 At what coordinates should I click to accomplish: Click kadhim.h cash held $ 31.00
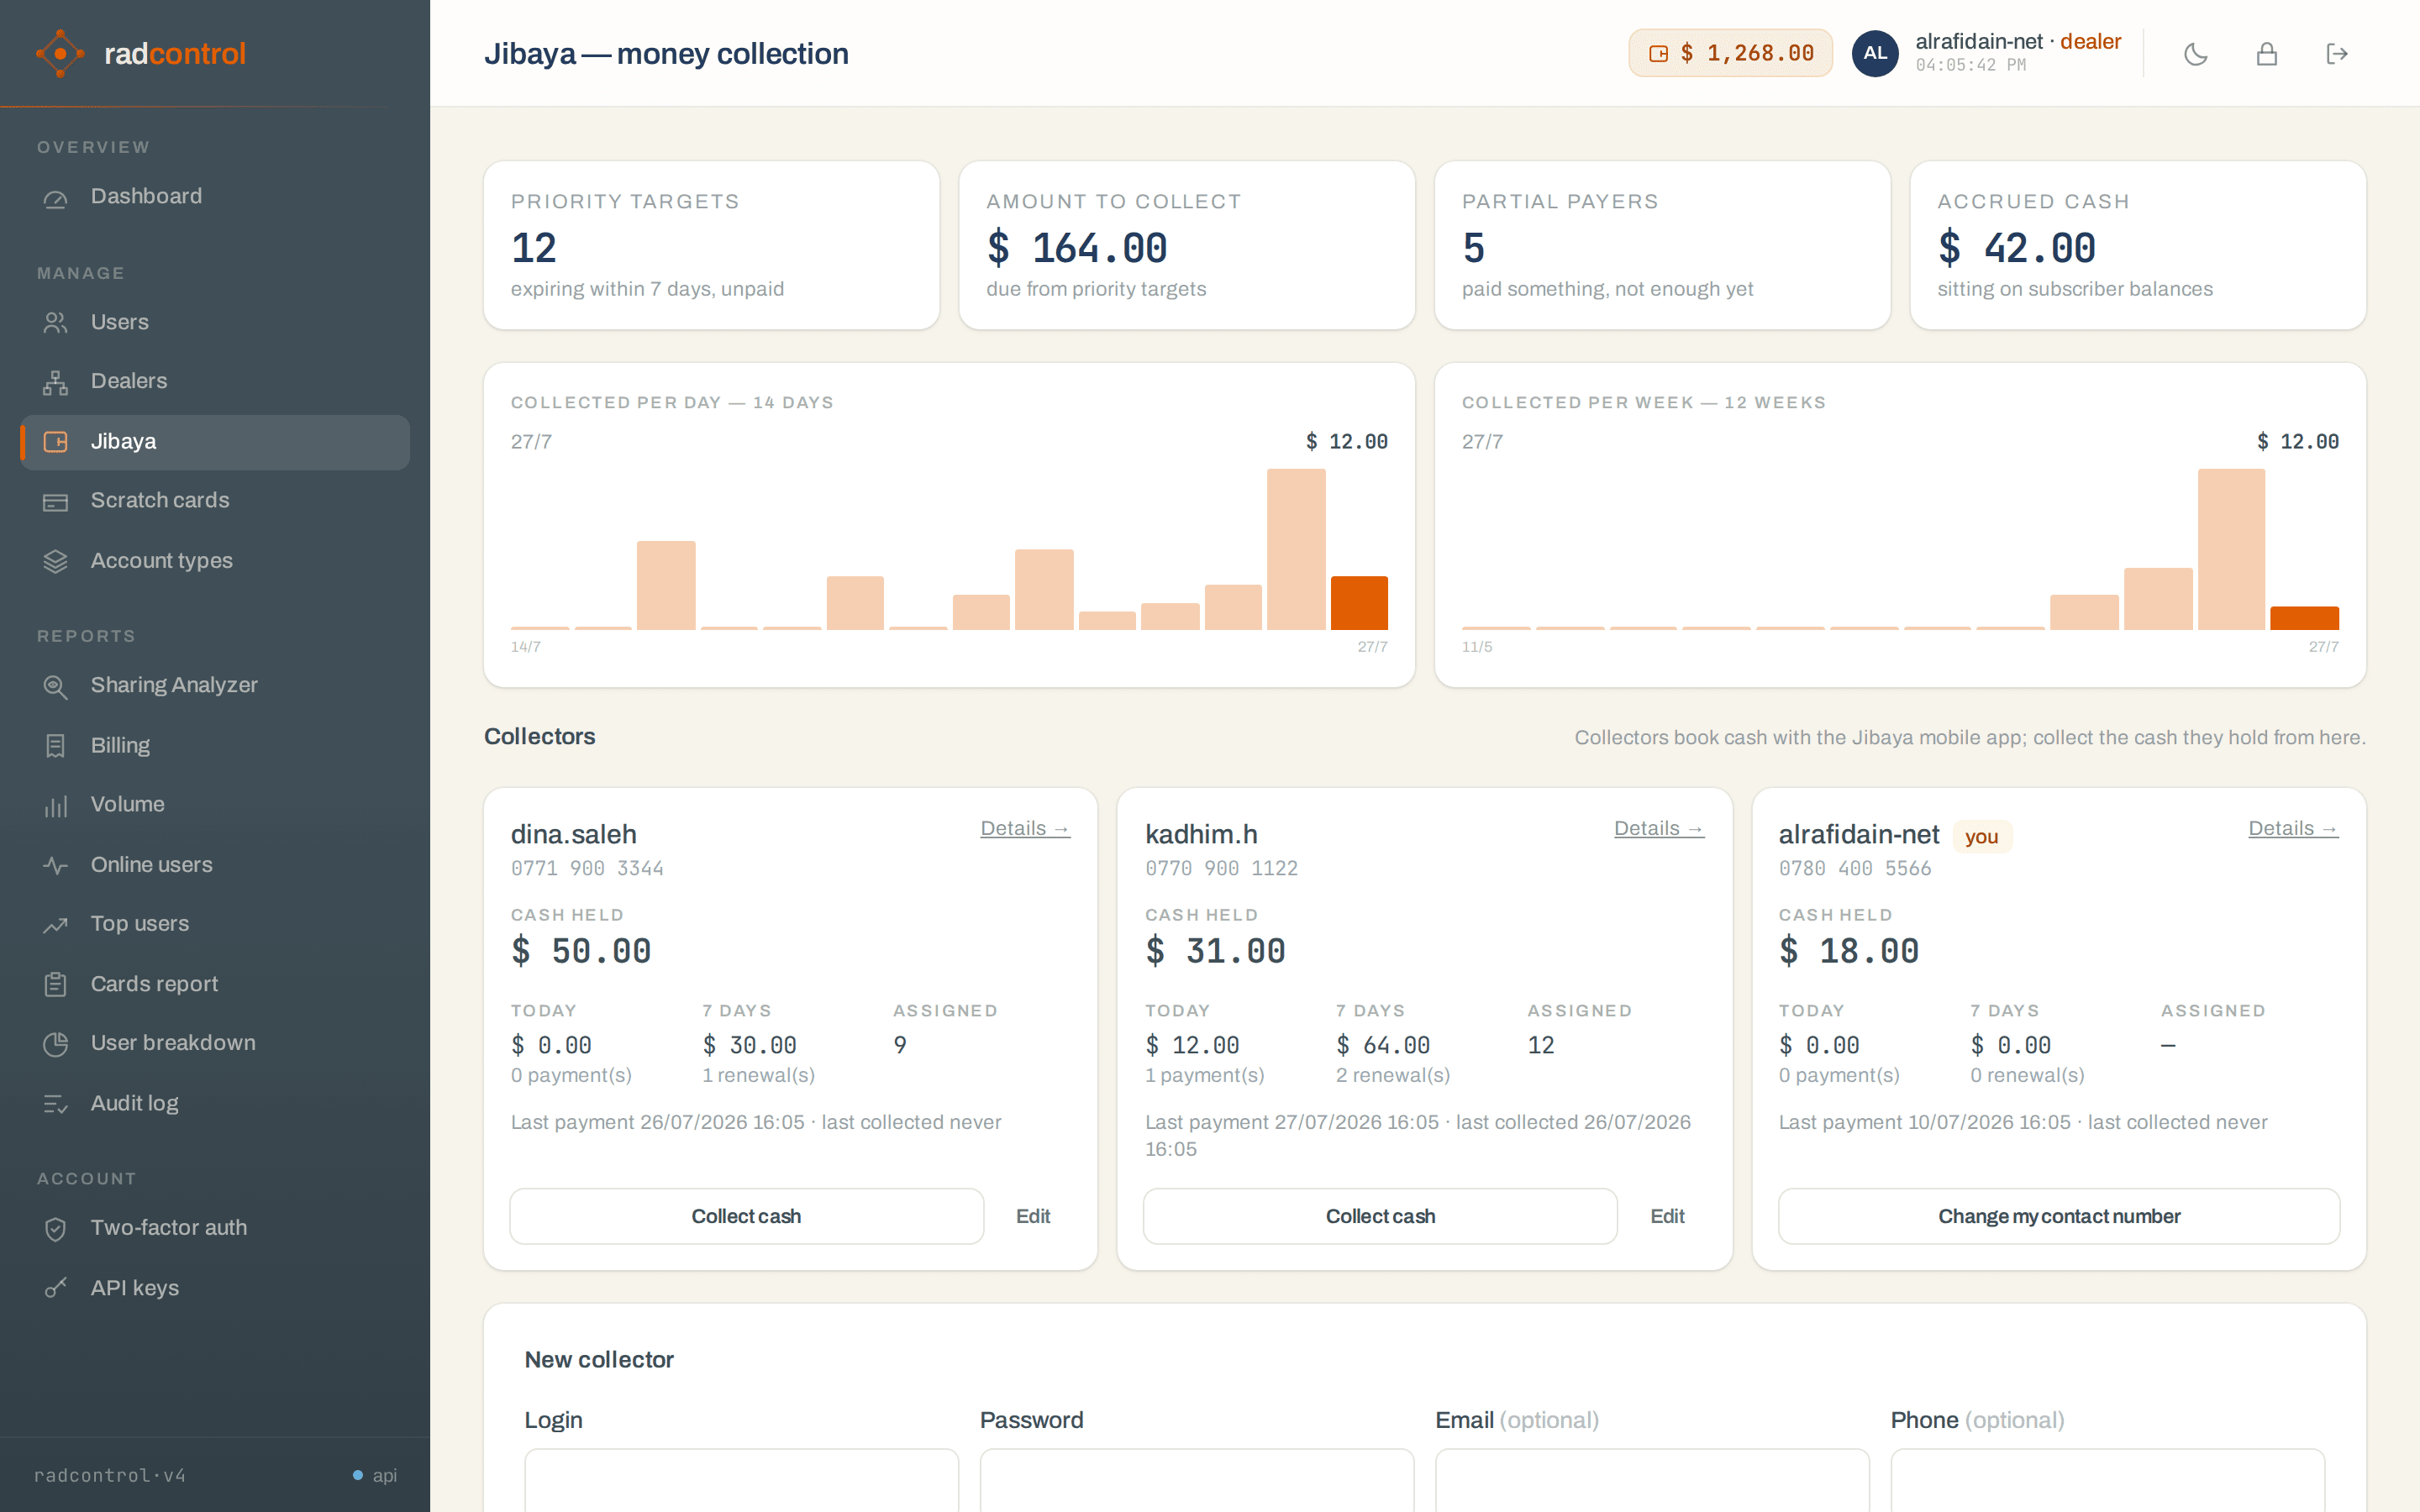click(1215, 951)
